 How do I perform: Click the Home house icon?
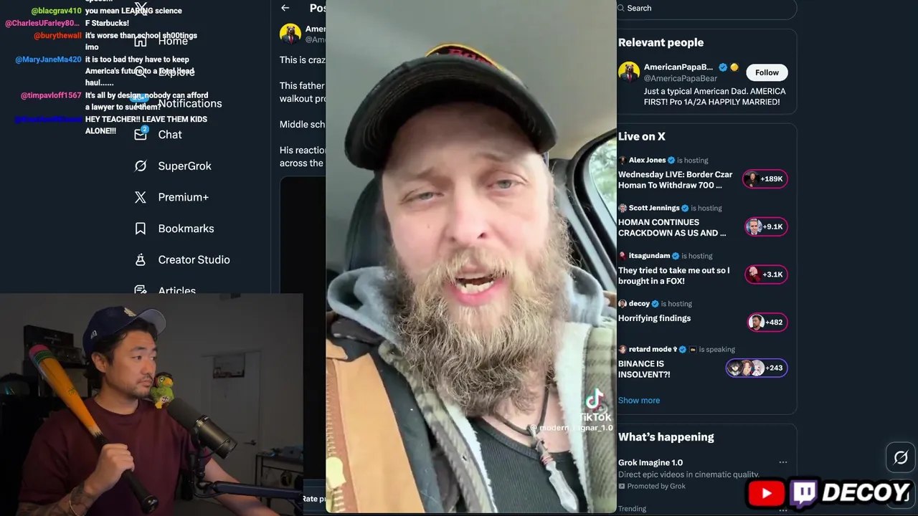pyautogui.click(x=141, y=41)
